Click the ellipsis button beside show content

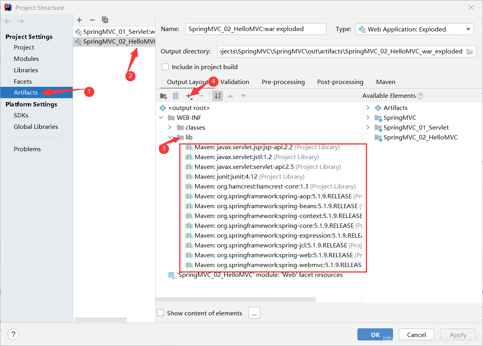pos(254,313)
